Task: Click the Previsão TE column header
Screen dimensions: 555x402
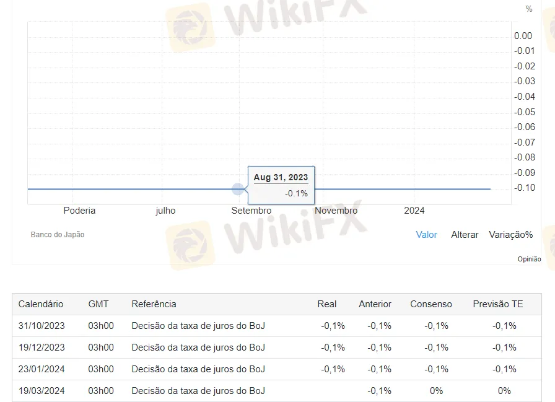Action: 497,304
